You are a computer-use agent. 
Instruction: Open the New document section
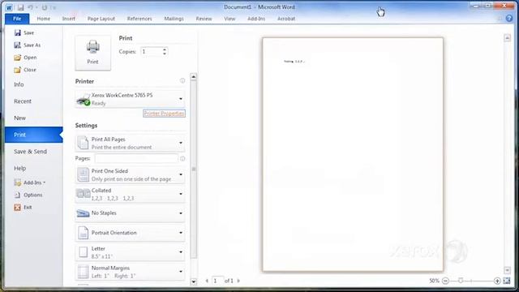point(19,118)
